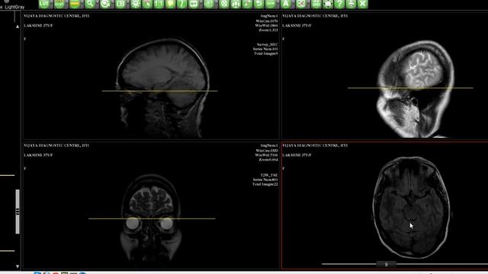This screenshot has height=274, width=488.
Task: Click the left panel scroll down arrow
Action: click(x=18, y=266)
